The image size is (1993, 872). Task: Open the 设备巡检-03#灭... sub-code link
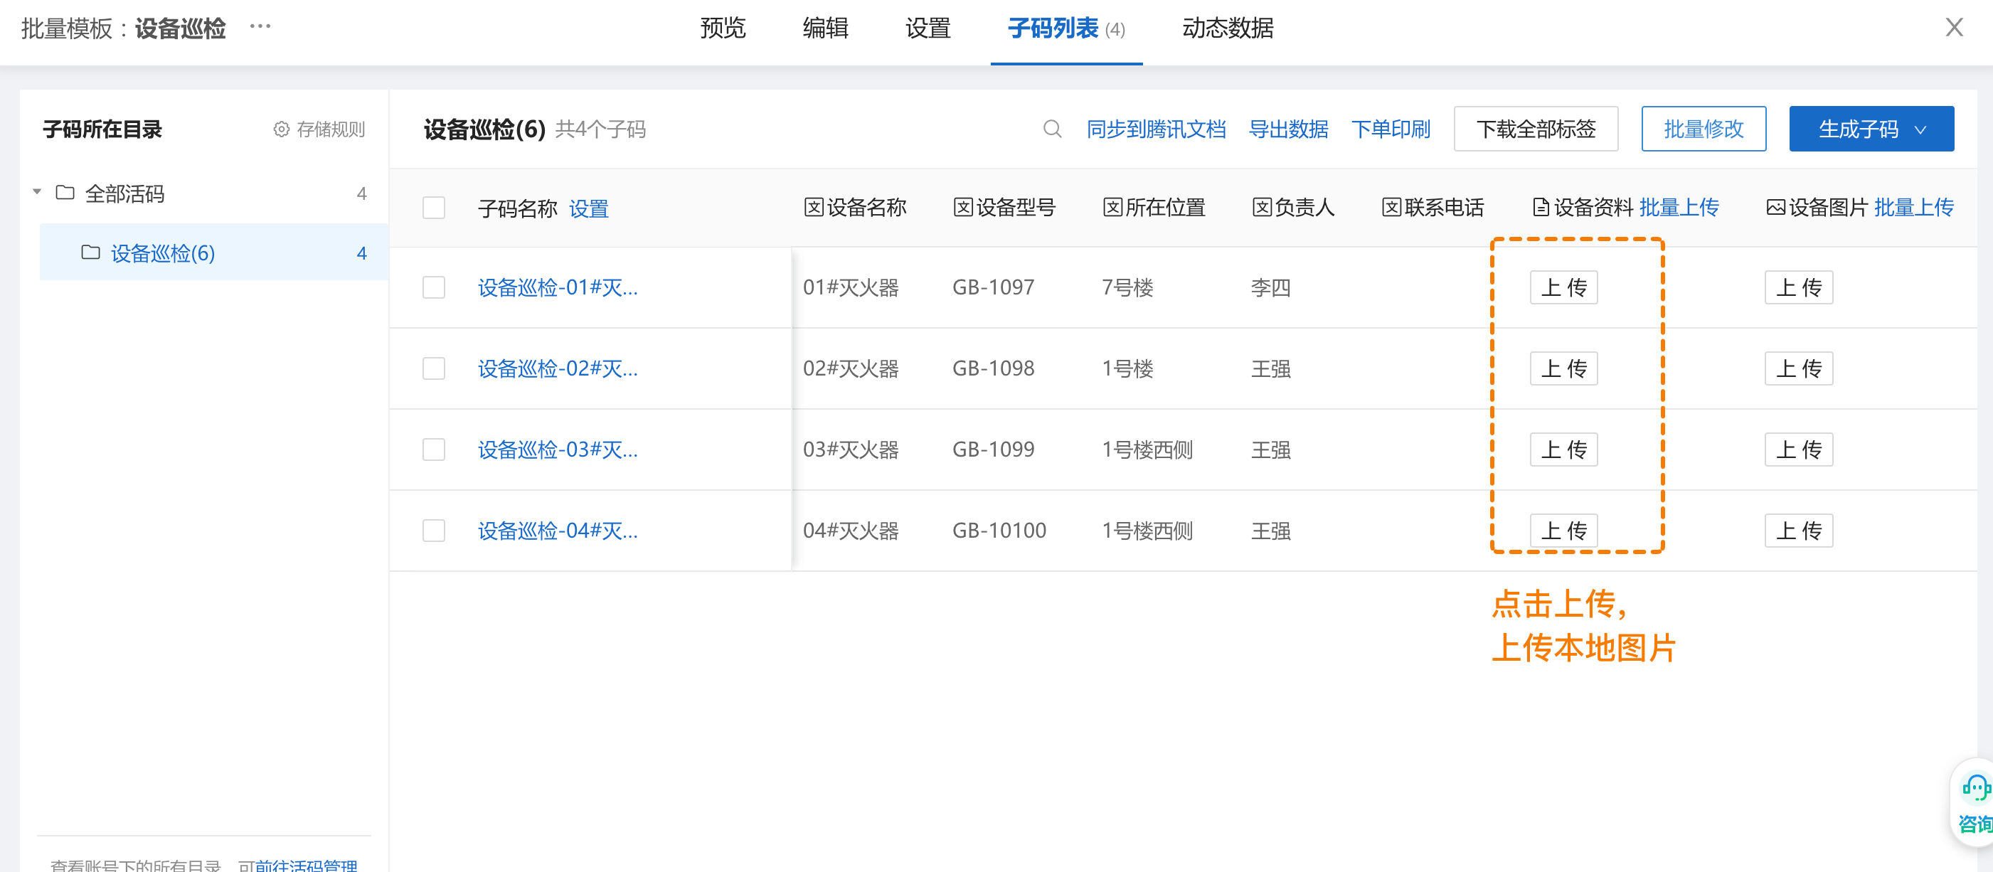click(557, 450)
